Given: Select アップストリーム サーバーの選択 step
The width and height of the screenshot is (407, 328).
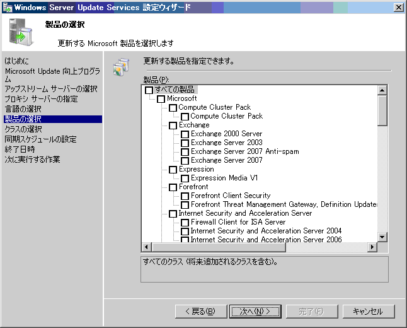Looking at the screenshot, I should [51, 89].
